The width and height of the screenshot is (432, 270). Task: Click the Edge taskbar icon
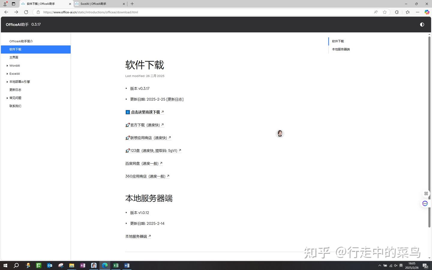pos(105,265)
